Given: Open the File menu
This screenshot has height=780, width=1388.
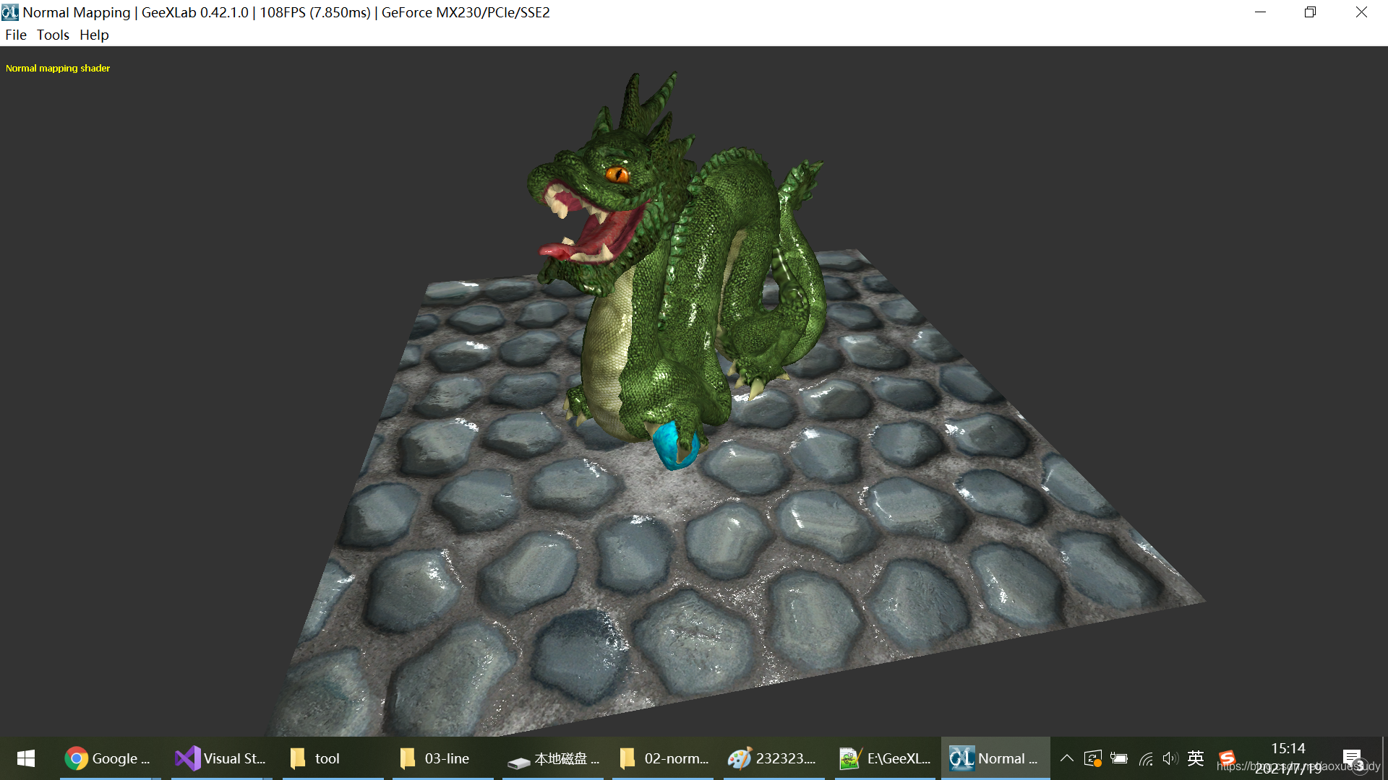Looking at the screenshot, I should pos(15,35).
